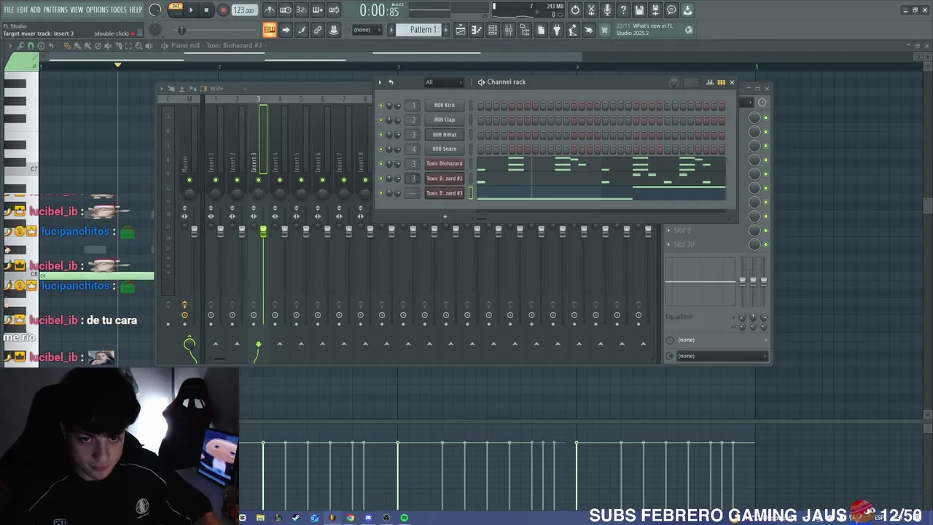Viewport: 933px width, 525px height.
Task: Open the HELP menu
Action: click(136, 9)
